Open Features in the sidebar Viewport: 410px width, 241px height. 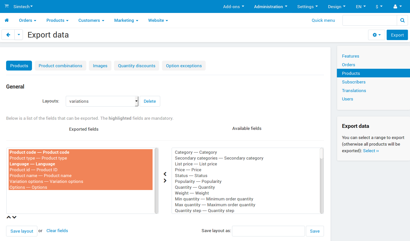coord(350,56)
